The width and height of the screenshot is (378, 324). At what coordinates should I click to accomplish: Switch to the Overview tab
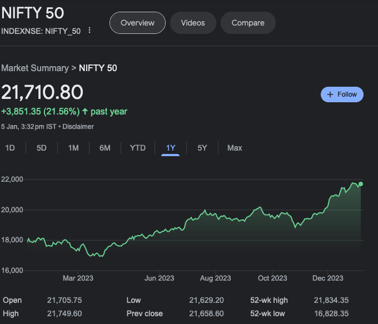click(x=137, y=23)
